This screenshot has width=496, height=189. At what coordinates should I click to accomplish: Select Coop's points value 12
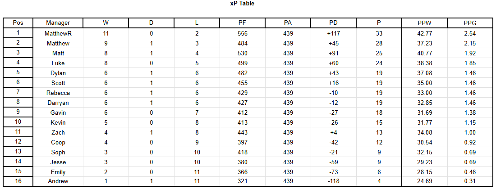point(379,142)
